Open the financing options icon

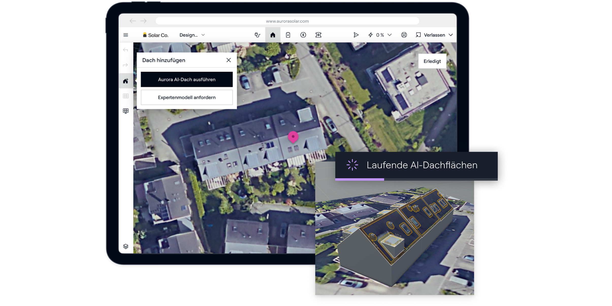(x=319, y=35)
